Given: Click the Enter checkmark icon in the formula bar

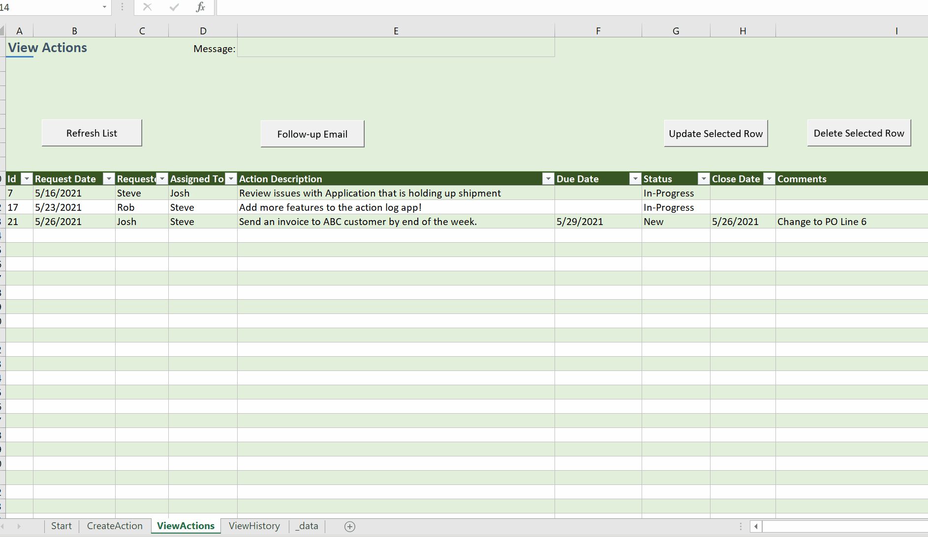Looking at the screenshot, I should click(174, 7).
